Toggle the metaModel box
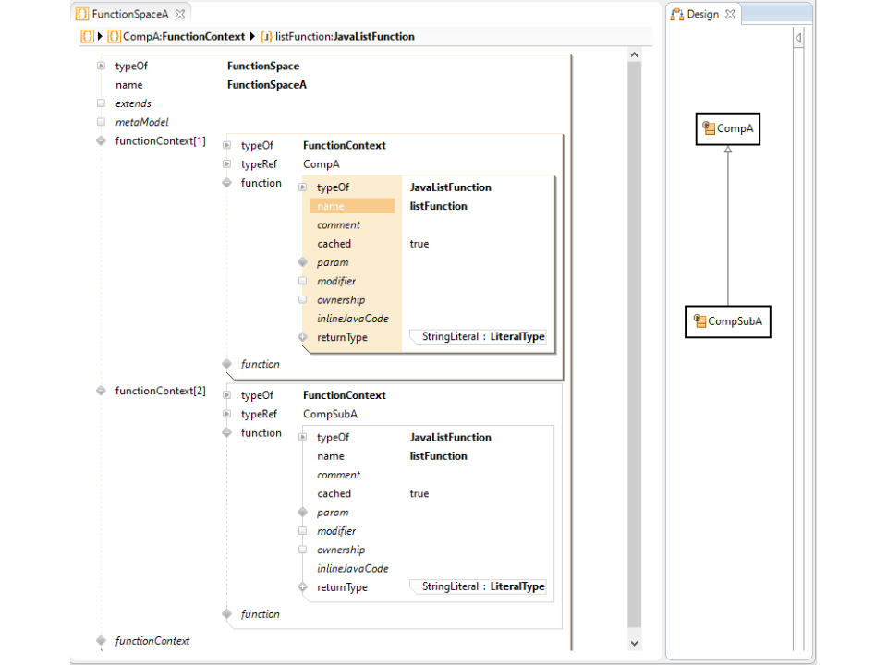887x665 pixels. [101, 122]
